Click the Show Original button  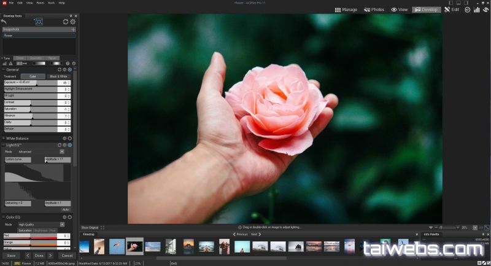(90, 227)
